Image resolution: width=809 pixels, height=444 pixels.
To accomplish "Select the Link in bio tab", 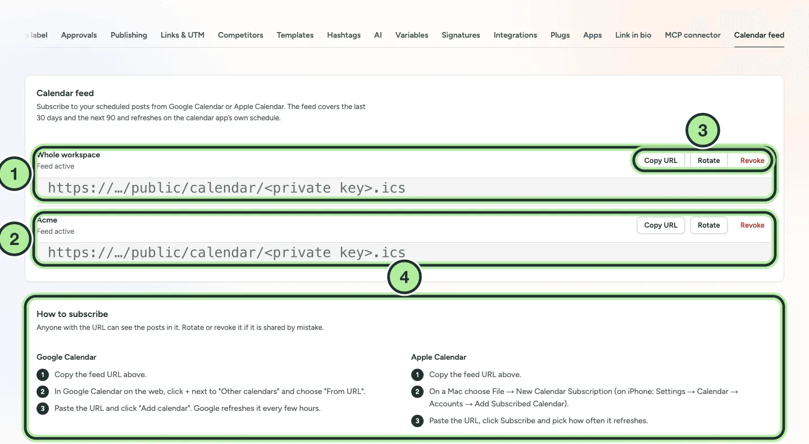I will [x=633, y=35].
